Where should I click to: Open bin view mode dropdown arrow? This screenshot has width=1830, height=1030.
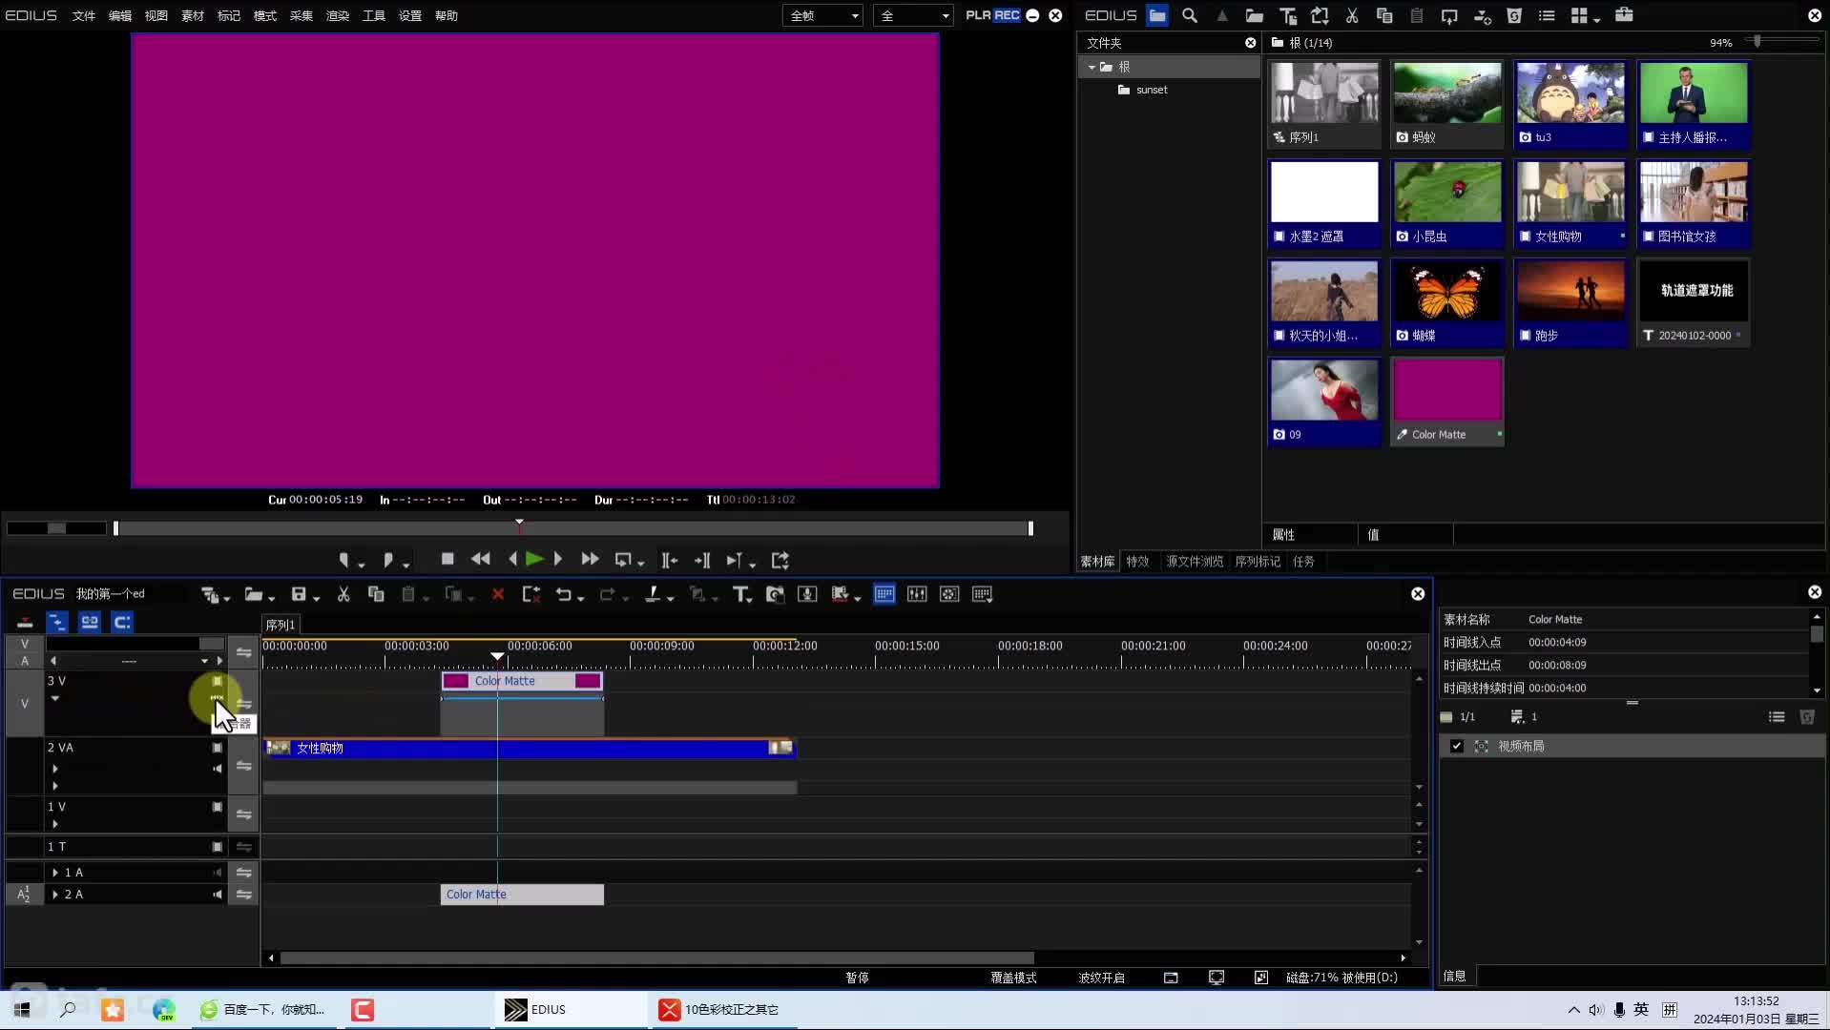(1596, 19)
